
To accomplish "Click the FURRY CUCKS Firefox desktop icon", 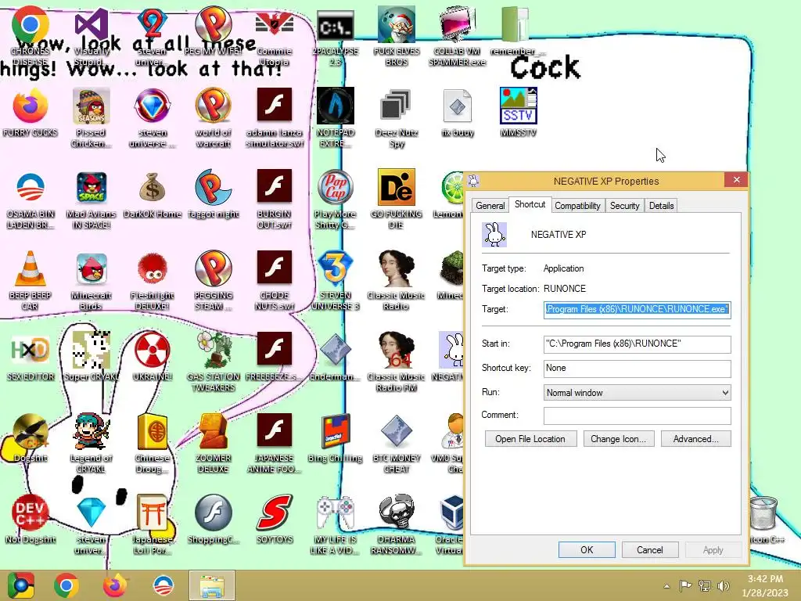I will point(31,106).
